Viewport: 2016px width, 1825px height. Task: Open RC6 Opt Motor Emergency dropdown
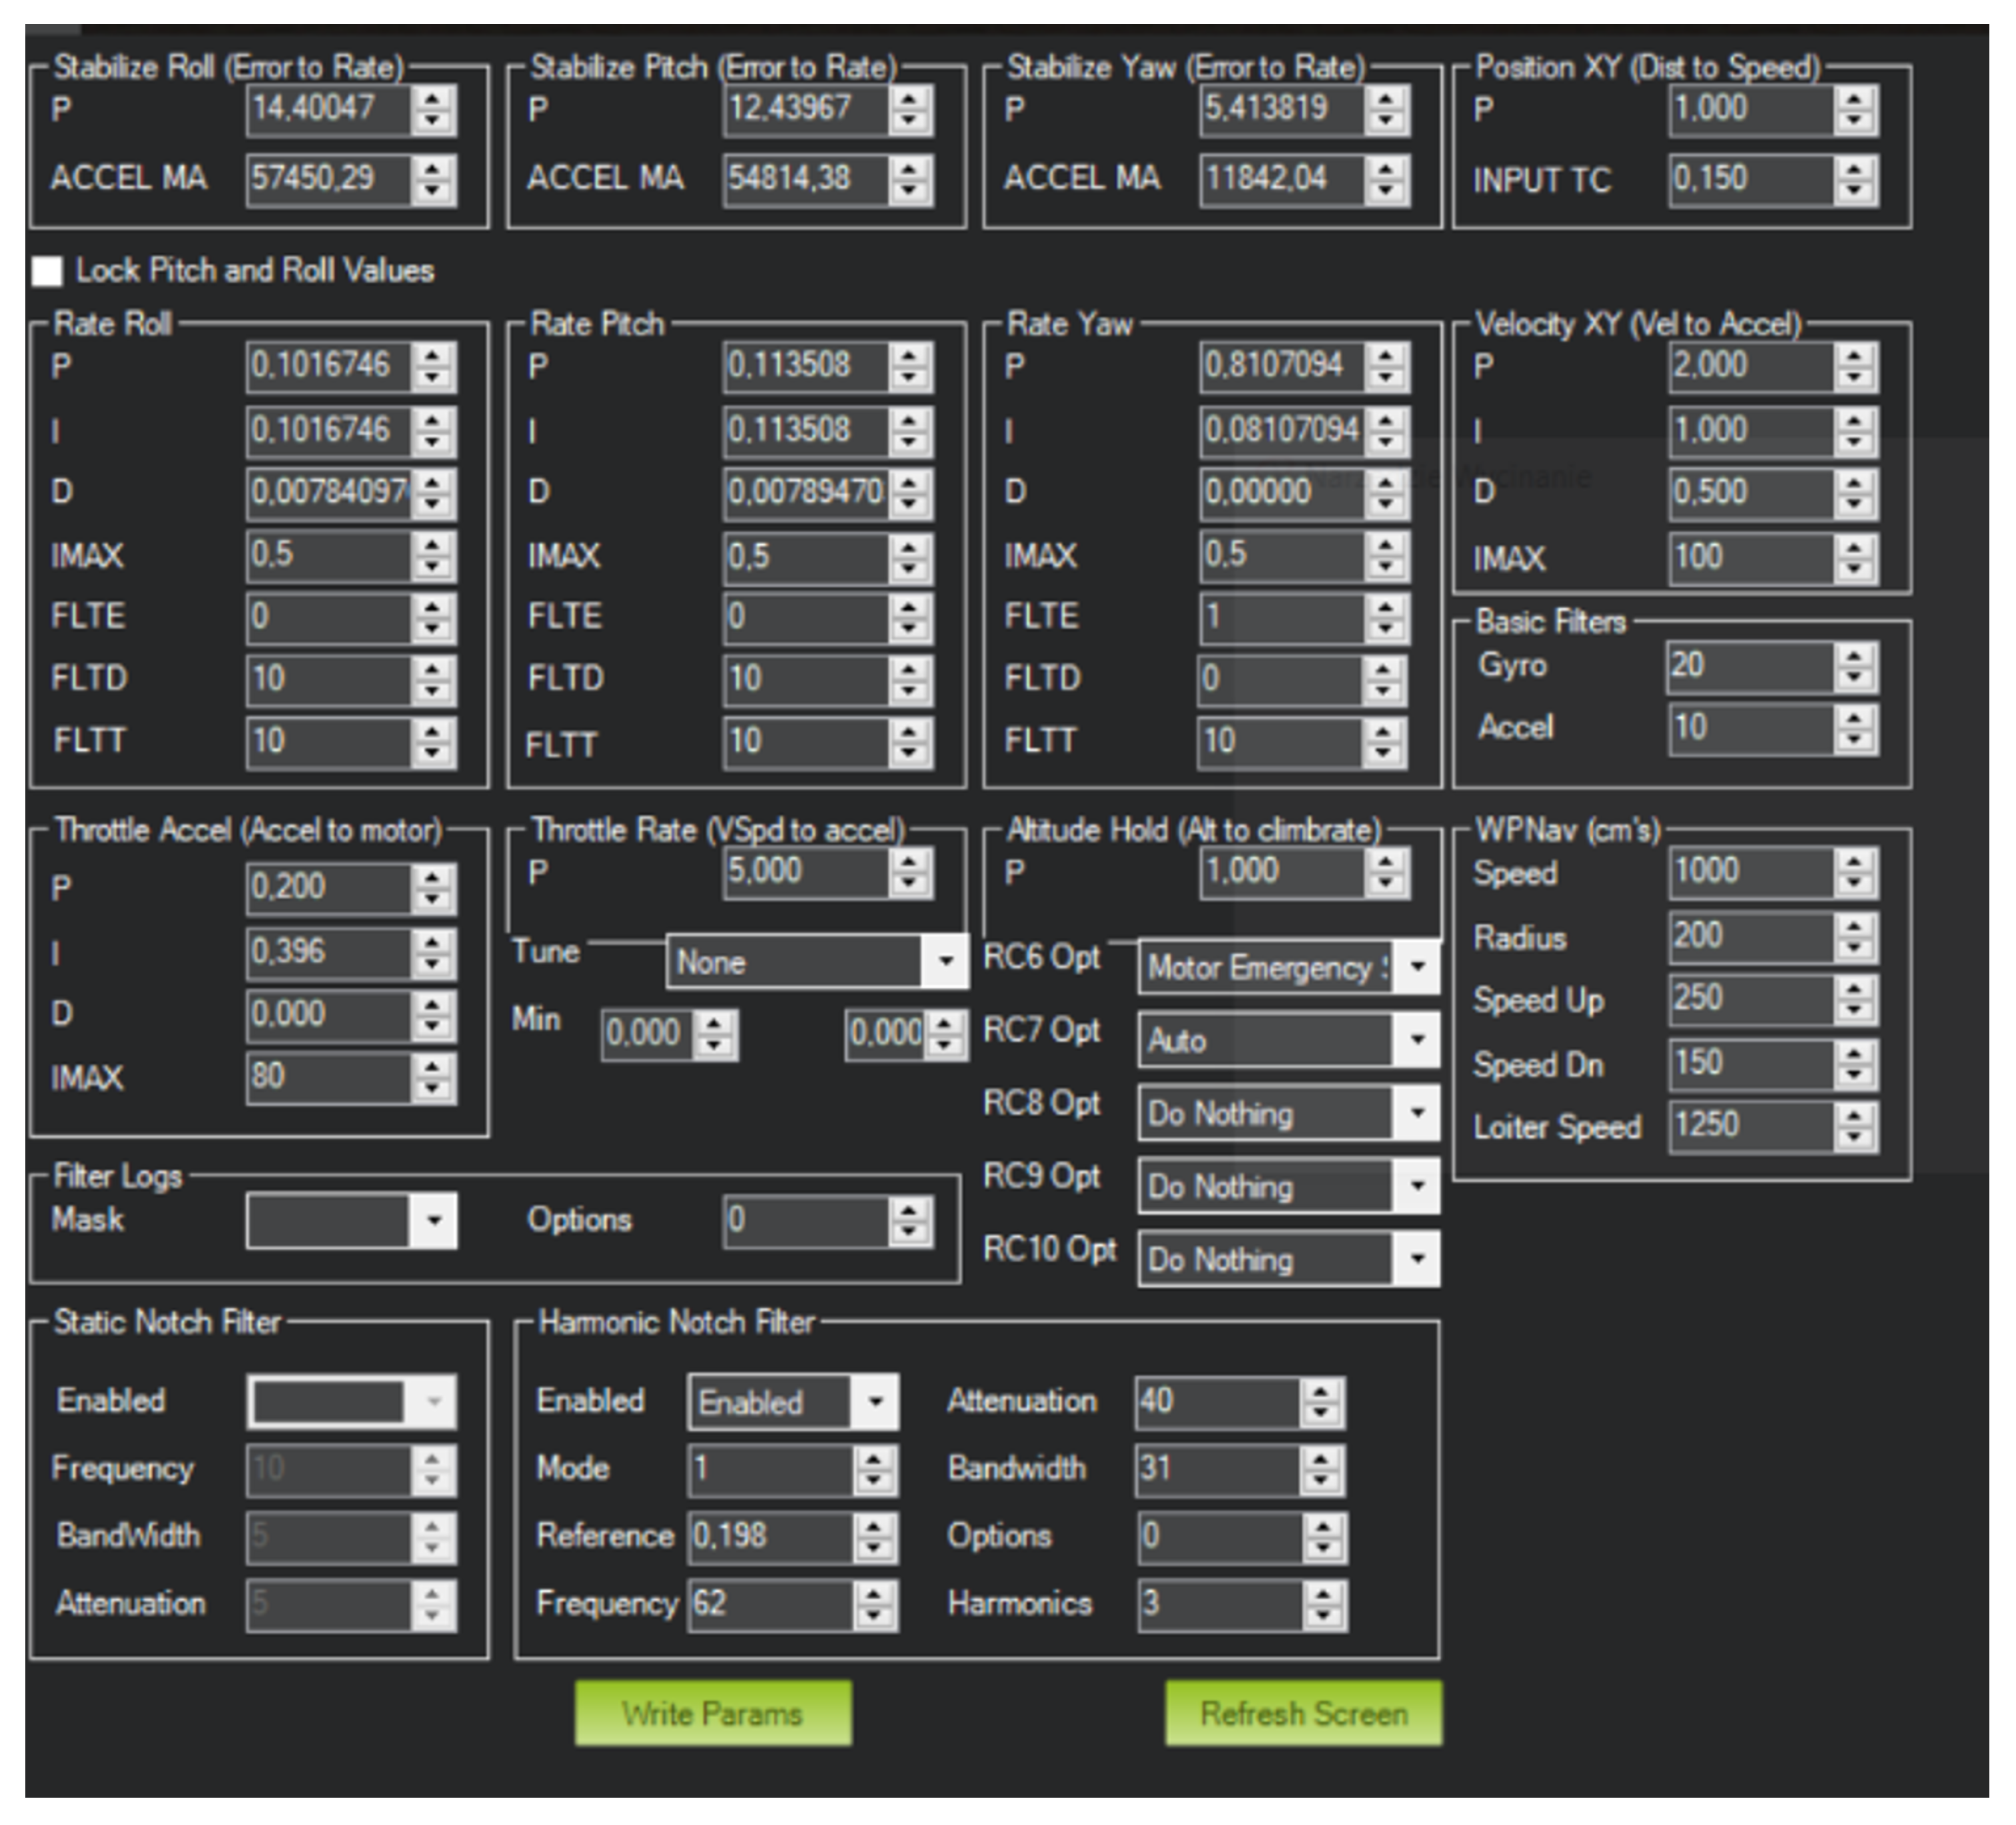click(1417, 967)
